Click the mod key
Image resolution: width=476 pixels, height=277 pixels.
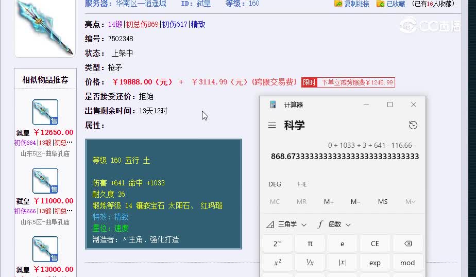(407, 263)
